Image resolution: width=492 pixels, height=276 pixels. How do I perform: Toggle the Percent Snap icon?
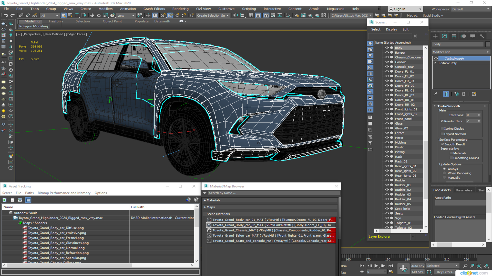click(177, 16)
